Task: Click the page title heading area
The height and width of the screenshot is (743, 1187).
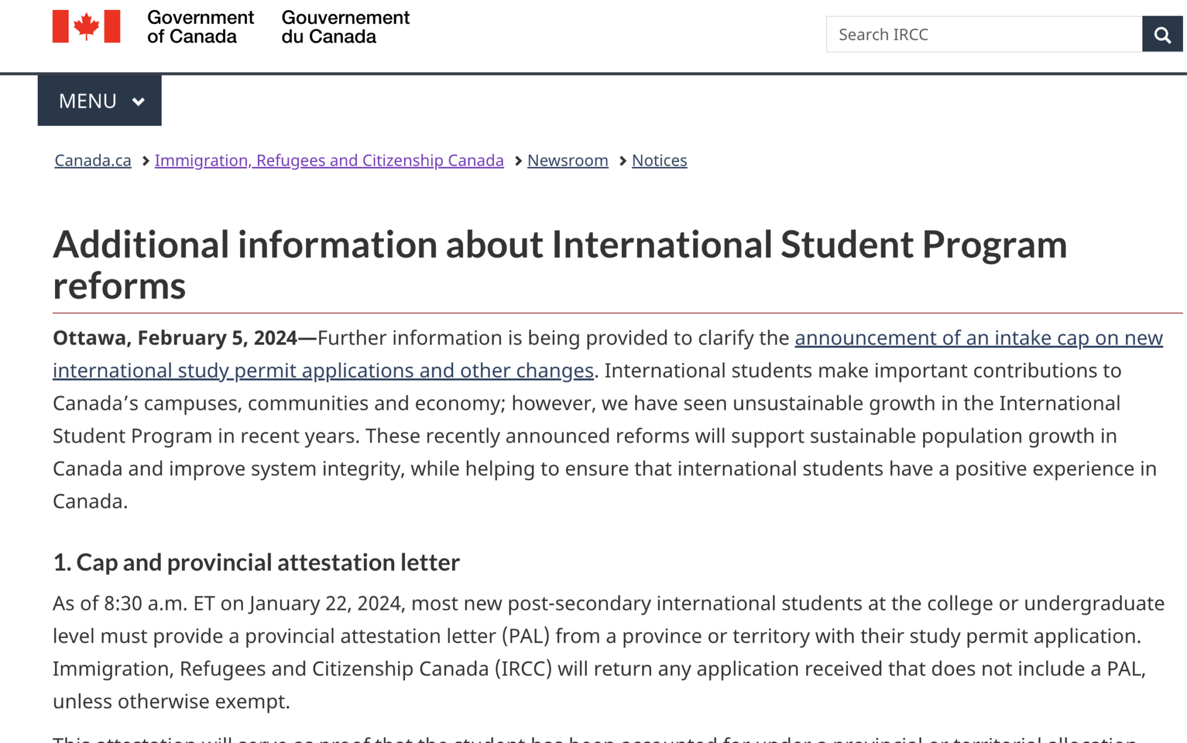Action: click(x=559, y=263)
